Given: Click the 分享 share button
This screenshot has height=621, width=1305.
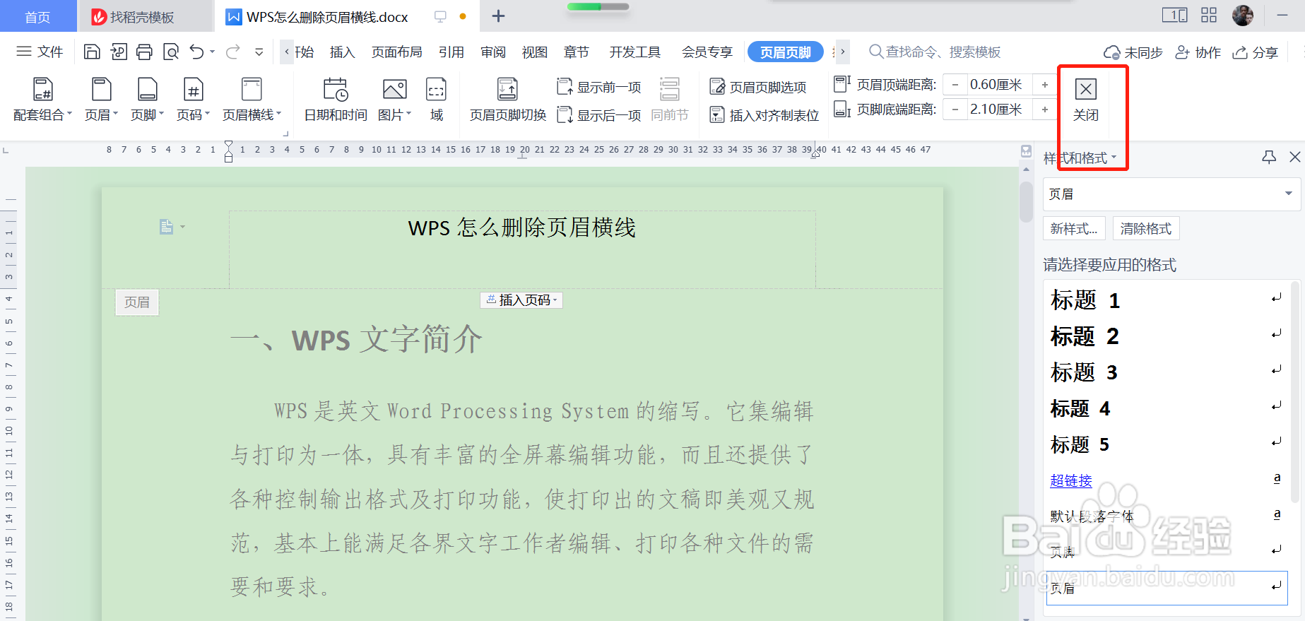Looking at the screenshot, I should (1256, 52).
